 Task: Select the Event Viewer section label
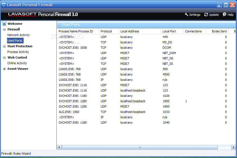click(x=18, y=69)
